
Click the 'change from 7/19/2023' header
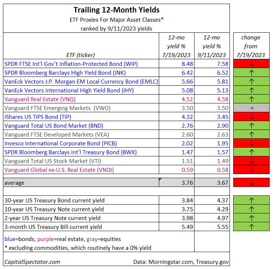[x=251, y=46]
